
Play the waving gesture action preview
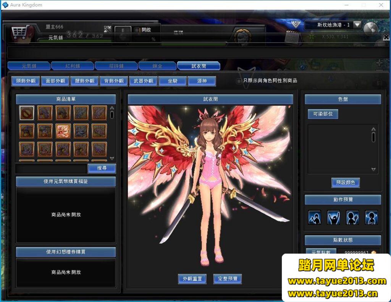tap(352, 217)
